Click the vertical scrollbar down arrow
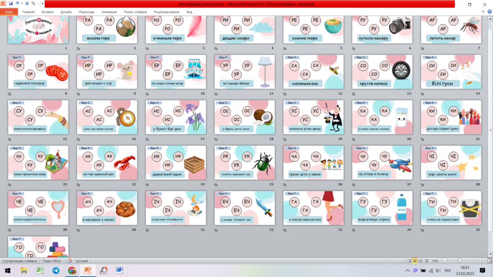Viewport: 493px width, 277px height. coord(490,254)
